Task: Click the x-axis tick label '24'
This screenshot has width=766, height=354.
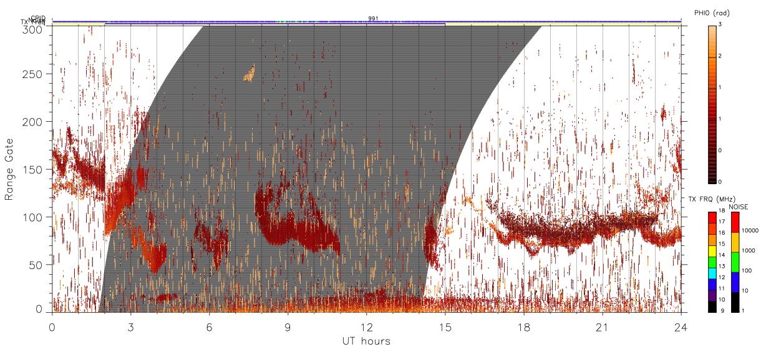Action: (681, 327)
